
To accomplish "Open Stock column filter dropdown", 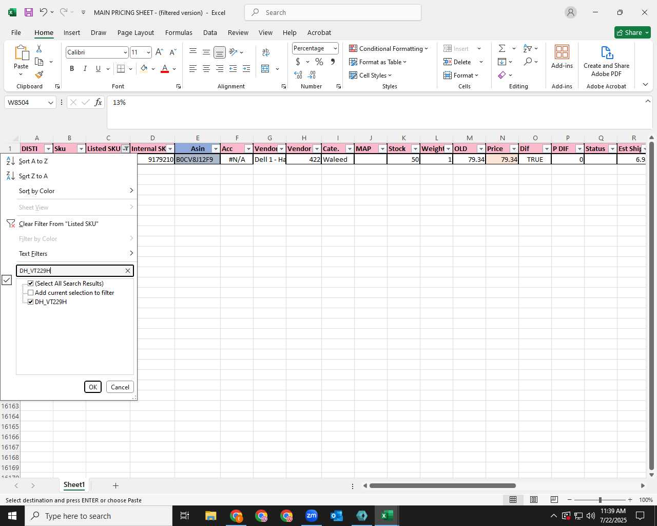I will [x=415, y=149].
